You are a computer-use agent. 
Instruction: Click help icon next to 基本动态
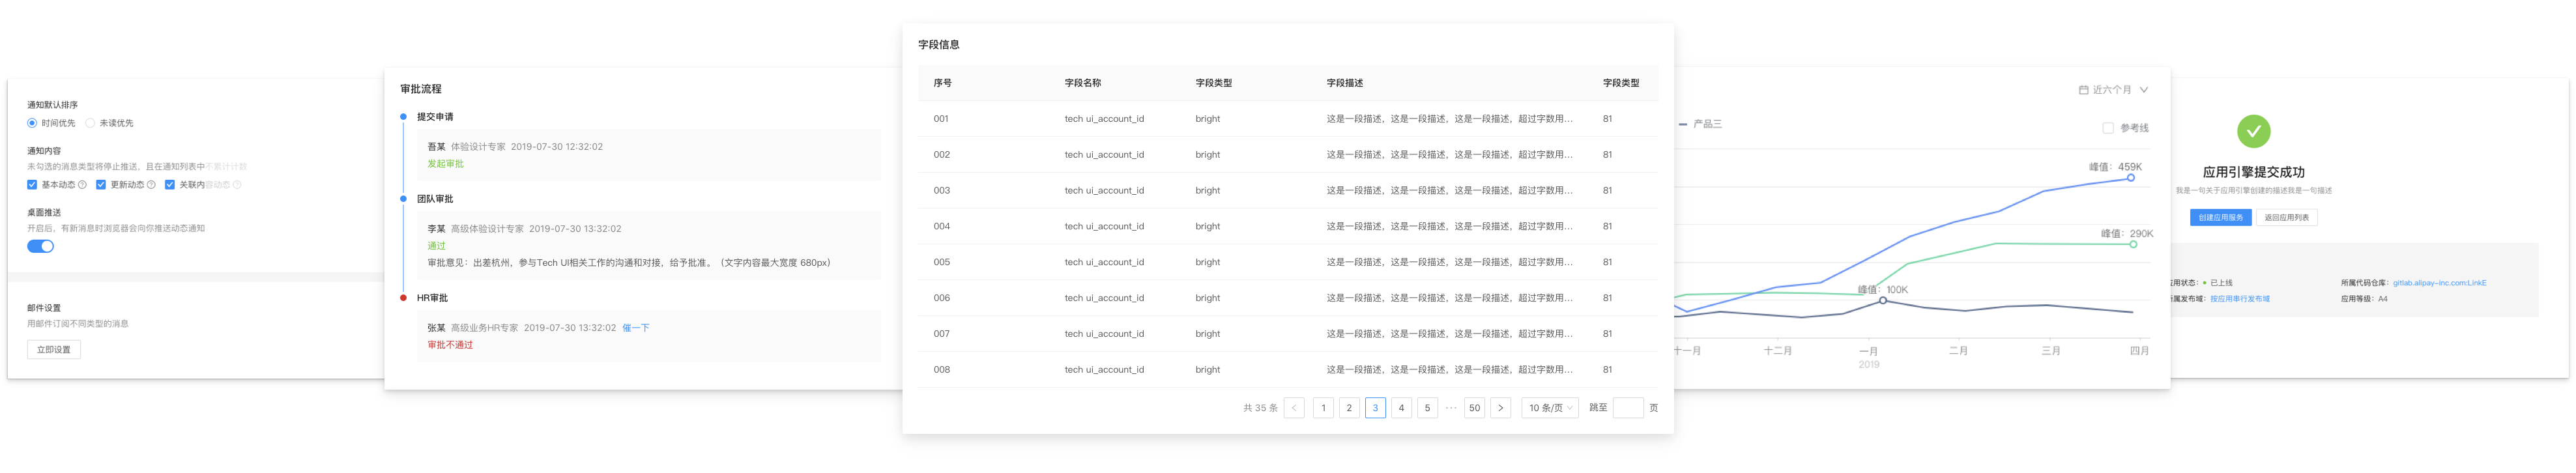pos(82,185)
